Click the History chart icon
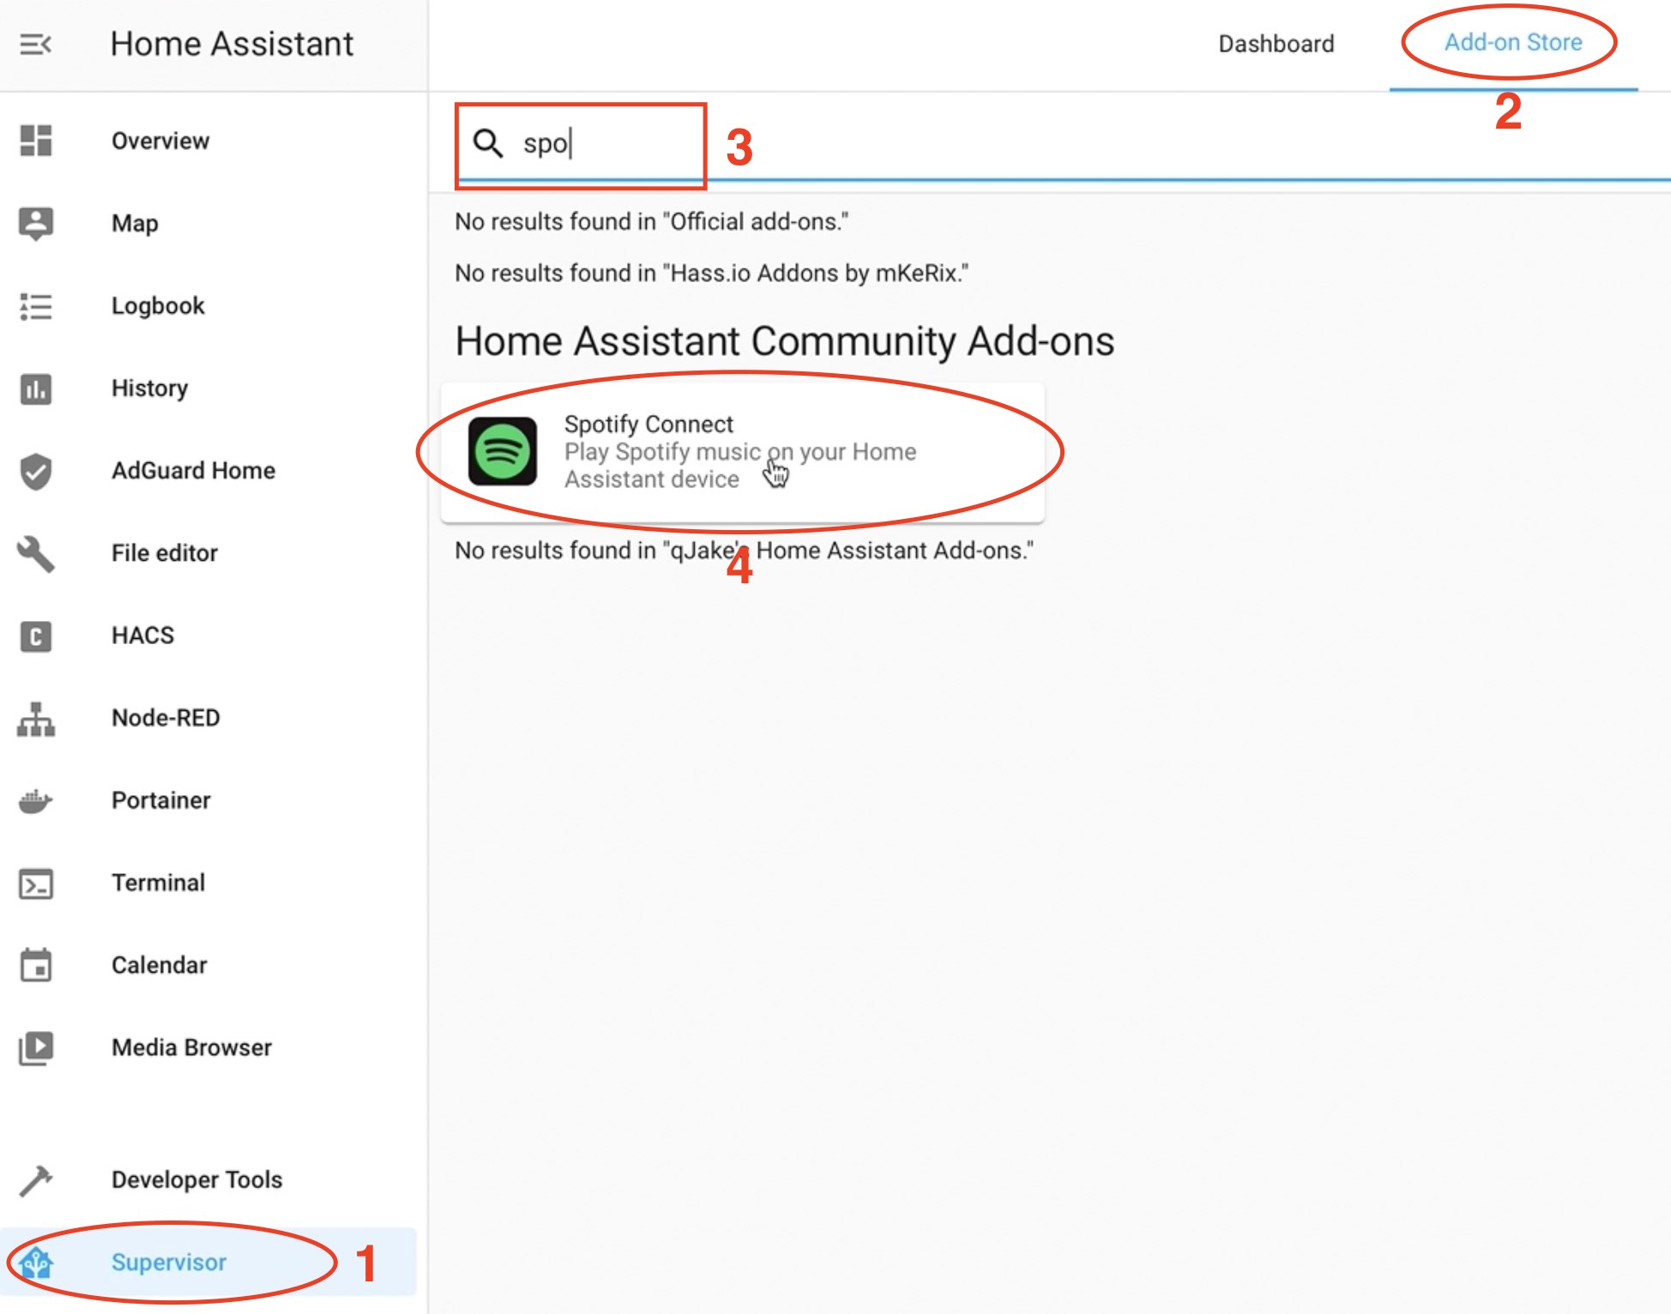The height and width of the screenshot is (1314, 1671). 36,389
